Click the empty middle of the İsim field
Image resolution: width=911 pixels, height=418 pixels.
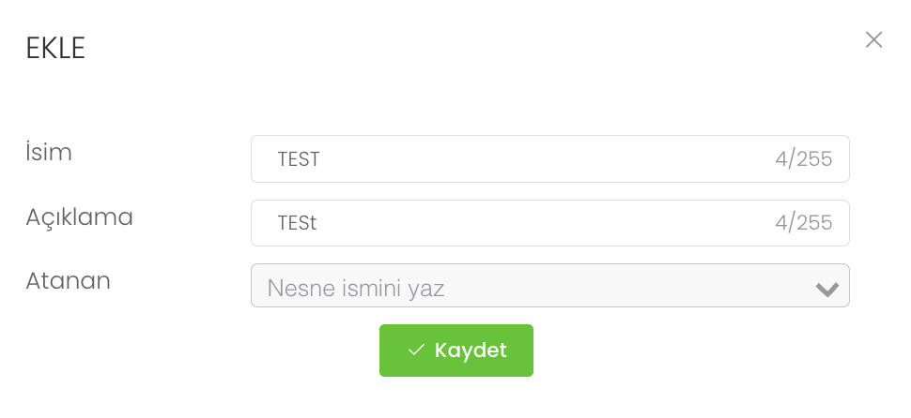545,159
